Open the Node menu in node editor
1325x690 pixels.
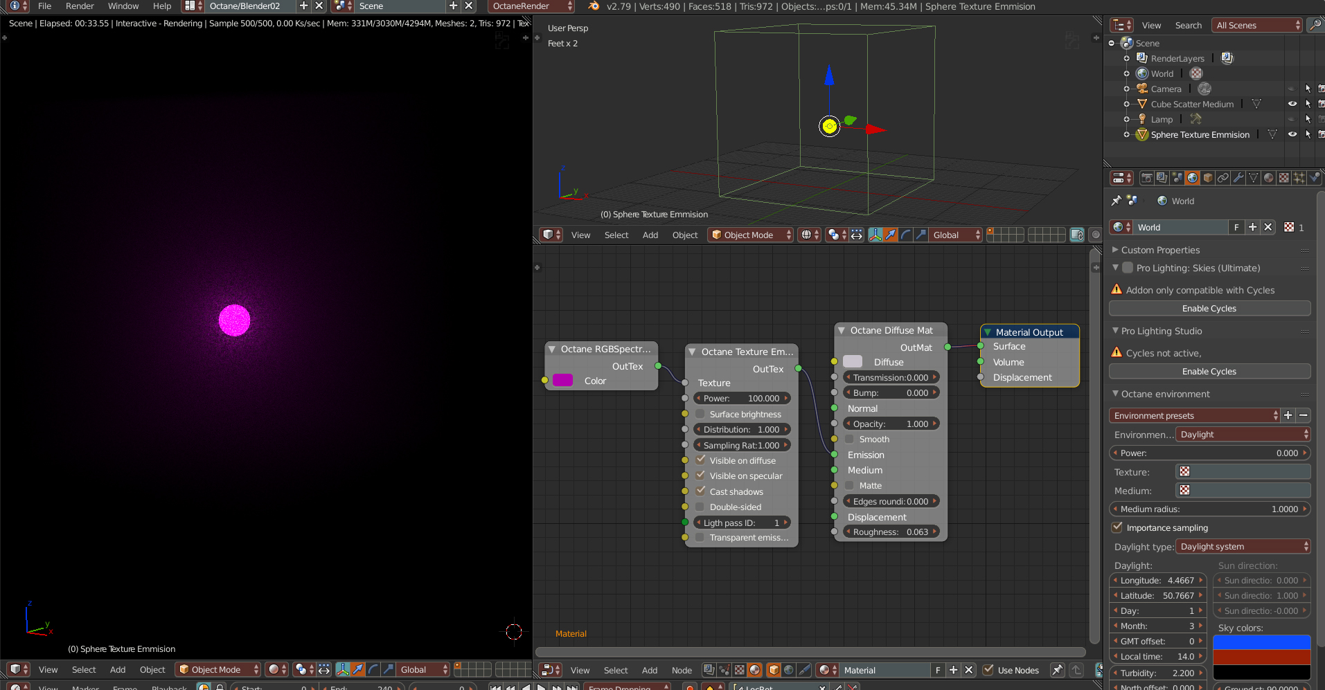point(682,670)
